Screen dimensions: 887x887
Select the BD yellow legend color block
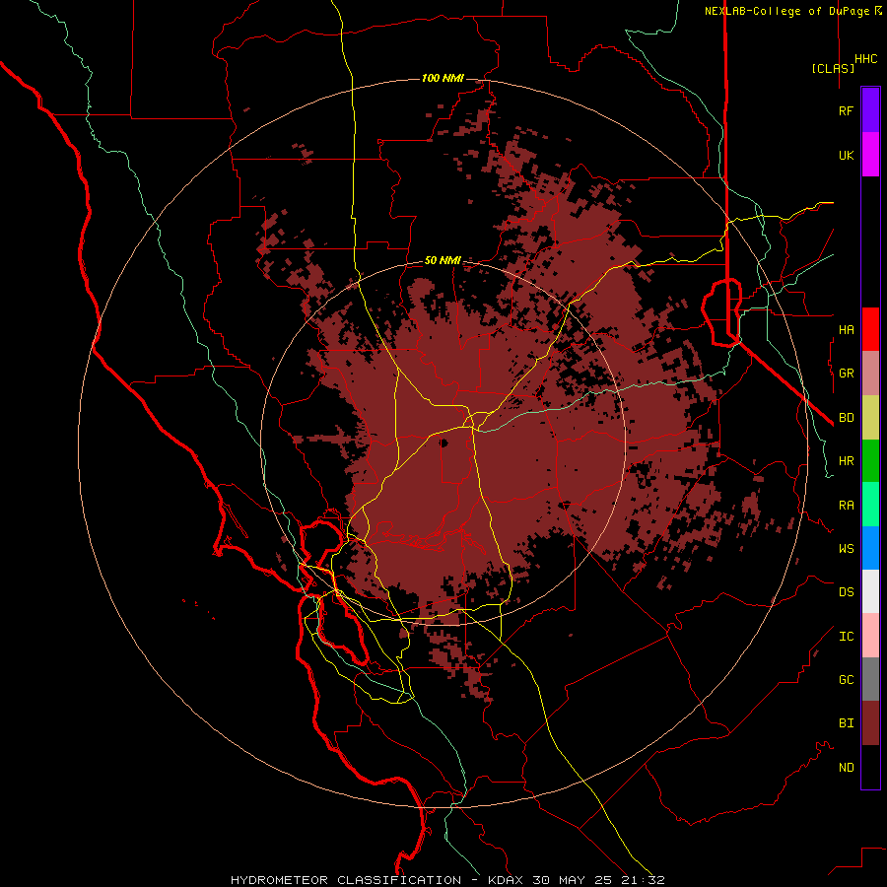[x=870, y=418]
